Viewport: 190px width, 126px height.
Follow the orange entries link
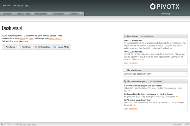(x=22, y=38)
